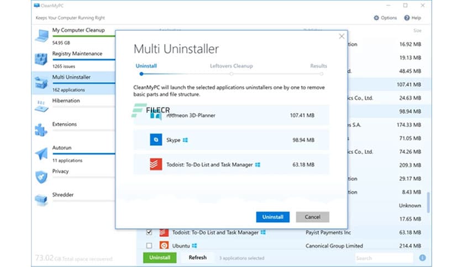Screen dimensions: 462x267
Task: Click the 1265 issues label
Action: pyautogui.click(x=64, y=66)
